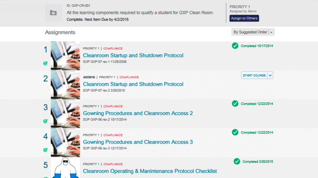Start course for SOP GXP-57 rev.2
318x178 pixels.
(254, 75)
